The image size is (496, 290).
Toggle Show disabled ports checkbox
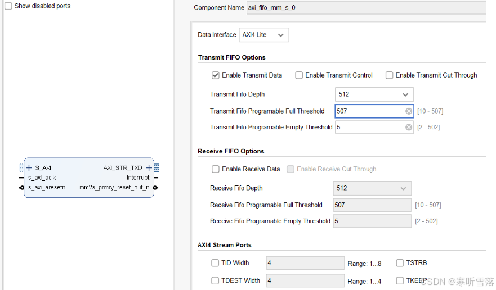[x=8, y=6]
